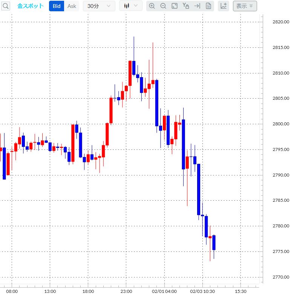This screenshot has height=294, width=291.
Task: Click the 2795.00 price axis label
Action: click(x=281, y=149)
